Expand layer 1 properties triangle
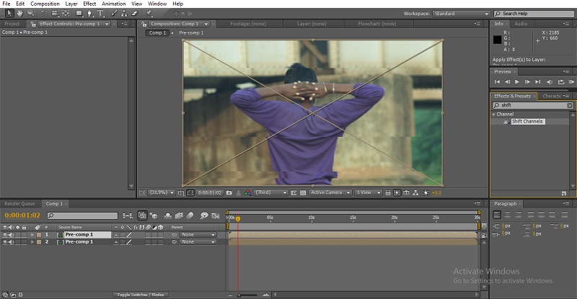Image resolution: width=577 pixels, height=299 pixels. coord(32,235)
